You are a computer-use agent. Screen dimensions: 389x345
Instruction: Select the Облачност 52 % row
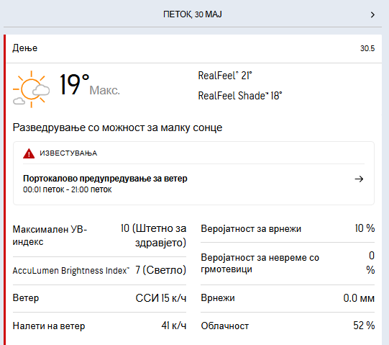(288, 326)
